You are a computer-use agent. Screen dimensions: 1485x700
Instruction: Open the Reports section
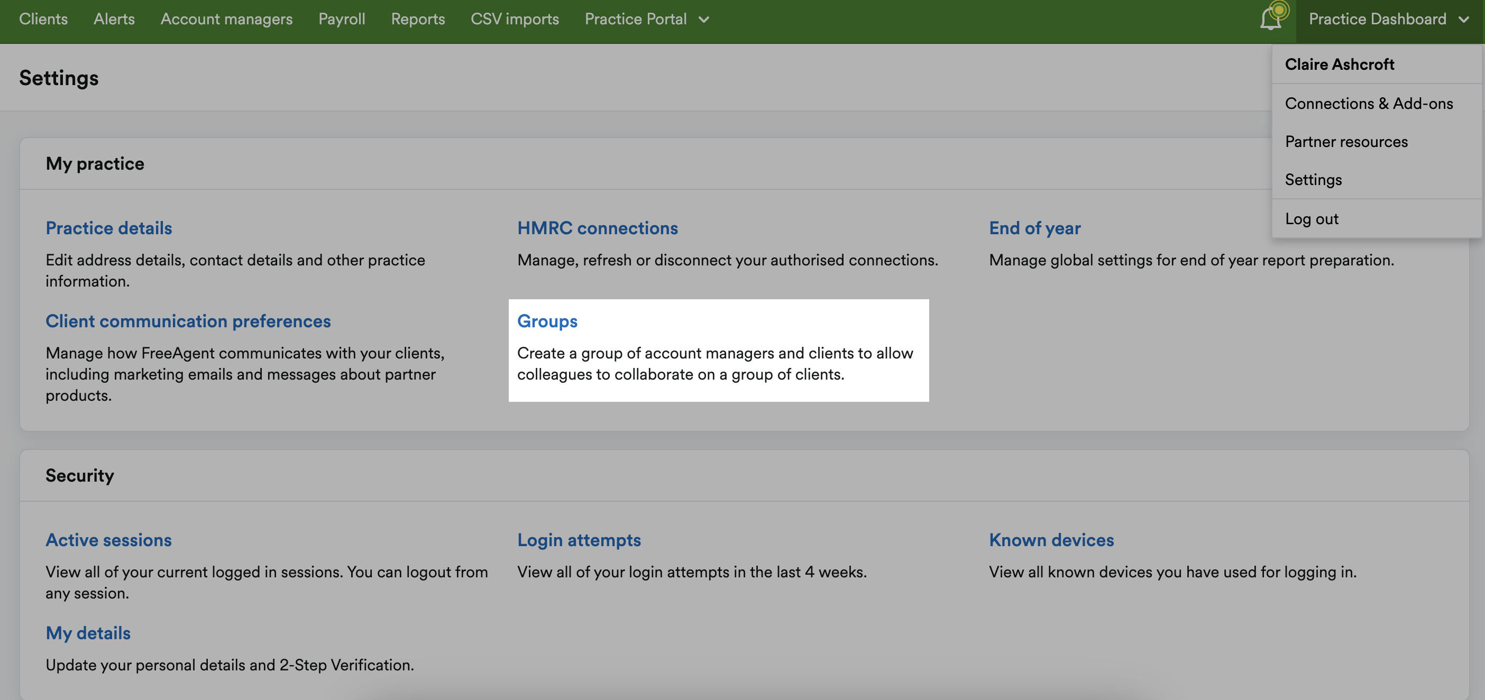pos(418,19)
